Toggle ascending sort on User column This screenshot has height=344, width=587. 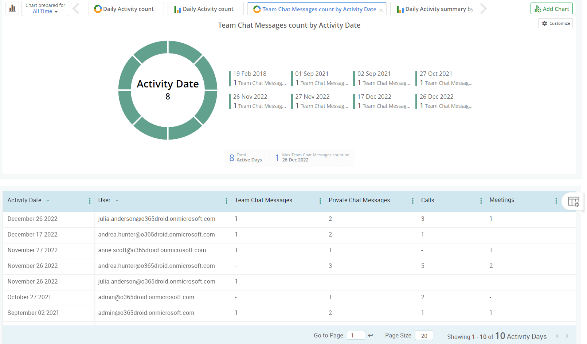[117, 200]
